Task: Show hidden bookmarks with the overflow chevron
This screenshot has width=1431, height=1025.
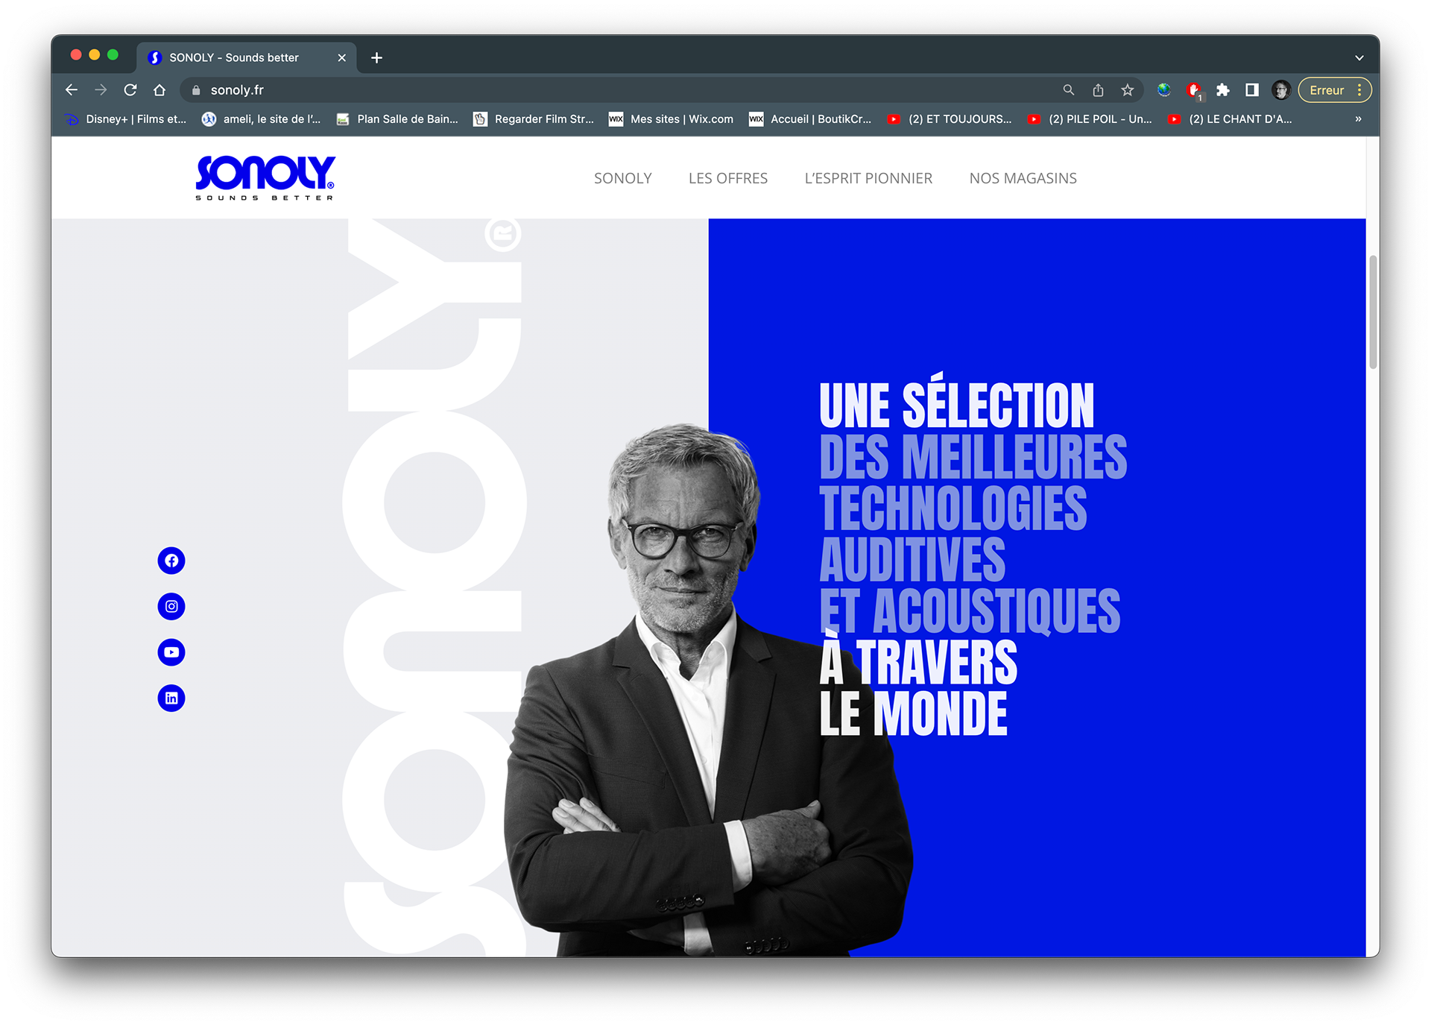Action: pos(1358,119)
